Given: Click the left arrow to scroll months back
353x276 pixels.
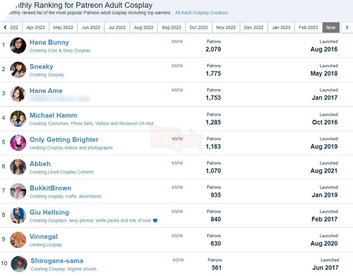Looking at the screenshot, I should point(5,27).
